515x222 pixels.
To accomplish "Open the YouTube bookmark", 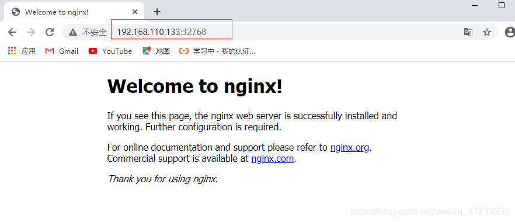I will click(x=110, y=51).
